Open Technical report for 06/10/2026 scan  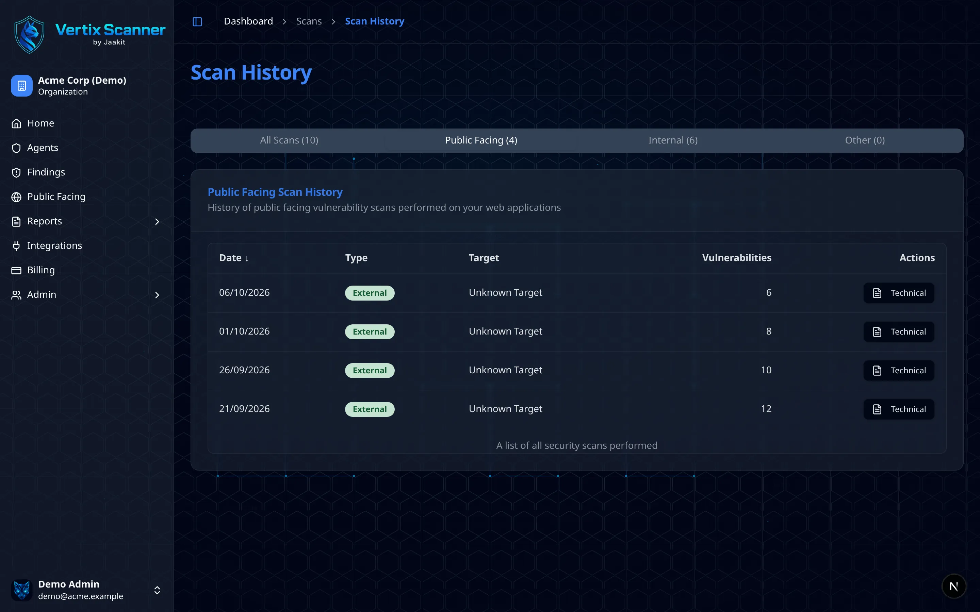coord(899,293)
